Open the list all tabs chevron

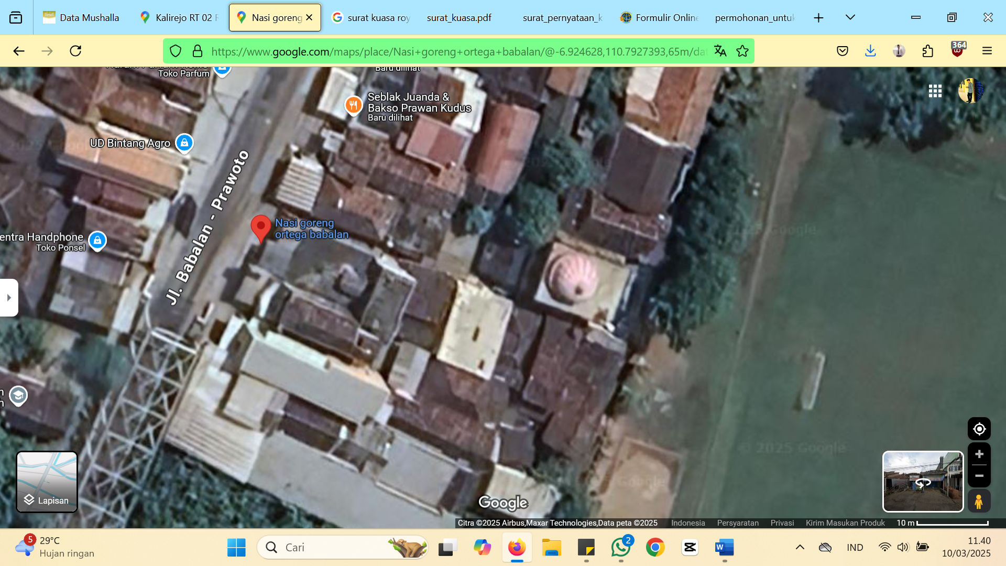850,17
